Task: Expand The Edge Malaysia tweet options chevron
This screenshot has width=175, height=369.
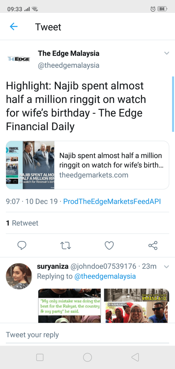Action: click(167, 53)
